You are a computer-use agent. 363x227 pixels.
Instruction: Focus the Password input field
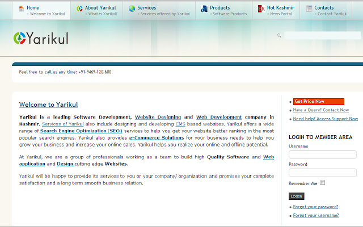tap(323, 173)
